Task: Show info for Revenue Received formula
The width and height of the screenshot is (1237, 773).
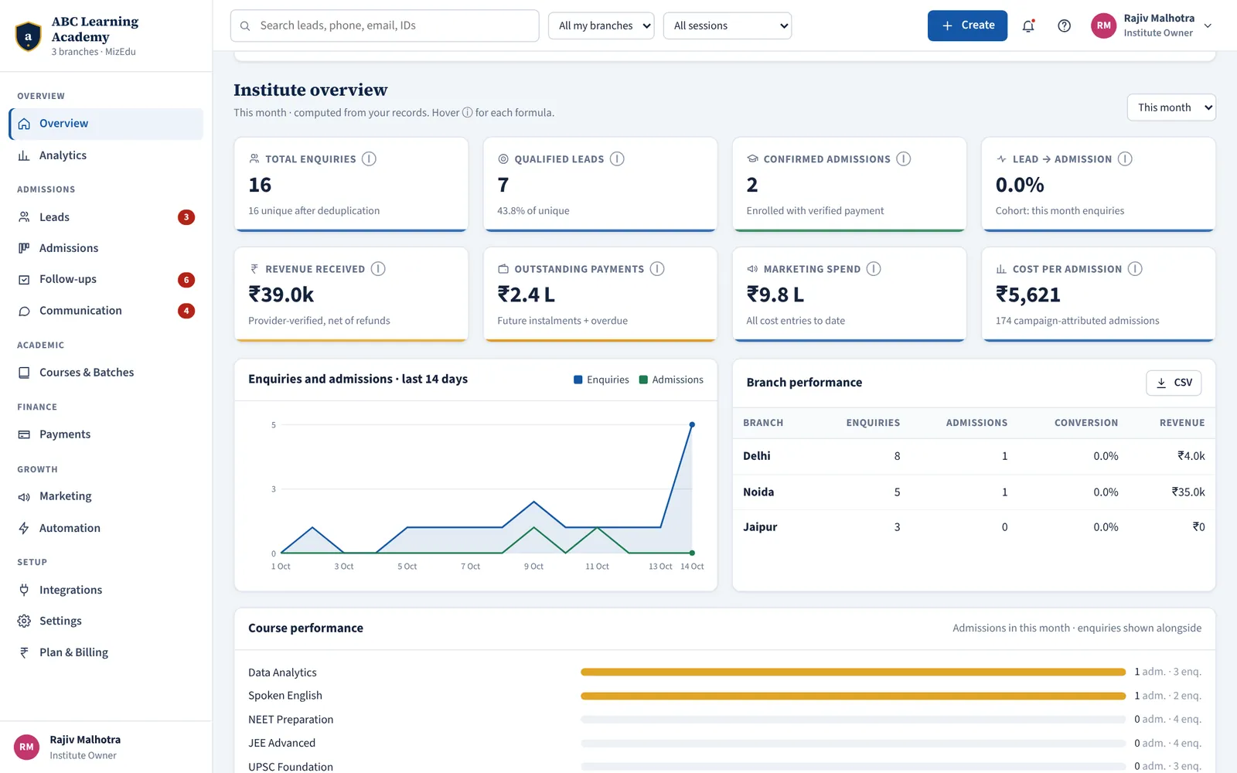Action: click(378, 269)
